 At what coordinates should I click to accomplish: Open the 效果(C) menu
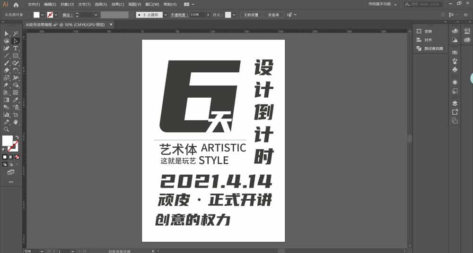click(x=118, y=5)
